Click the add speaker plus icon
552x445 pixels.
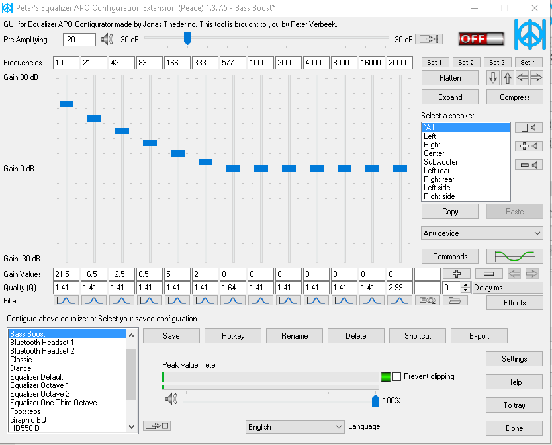point(528,146)
